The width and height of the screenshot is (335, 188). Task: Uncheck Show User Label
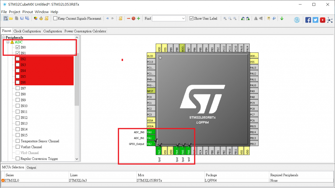(x=191, y=18)
